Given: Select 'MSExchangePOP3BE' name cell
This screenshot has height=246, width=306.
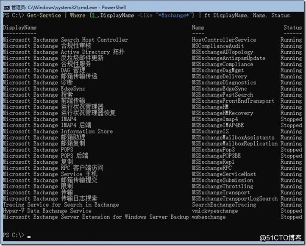Looking at the screenshot, I should [x=216, y=156].
